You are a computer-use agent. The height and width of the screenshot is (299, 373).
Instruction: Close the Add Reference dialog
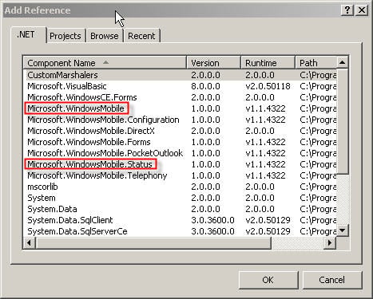coord(362,10)
